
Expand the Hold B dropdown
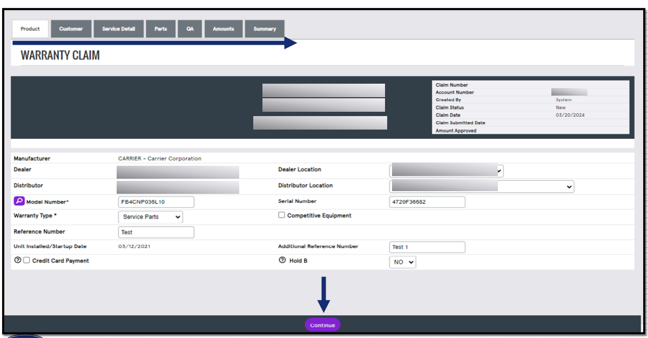pyautogui.click(x=402, y=262)
